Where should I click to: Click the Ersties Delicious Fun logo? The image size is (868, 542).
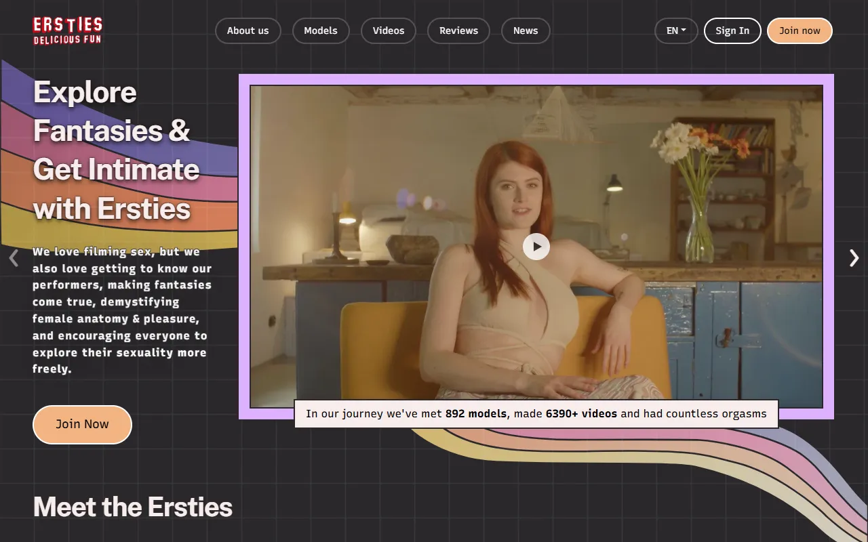point(68,30)
